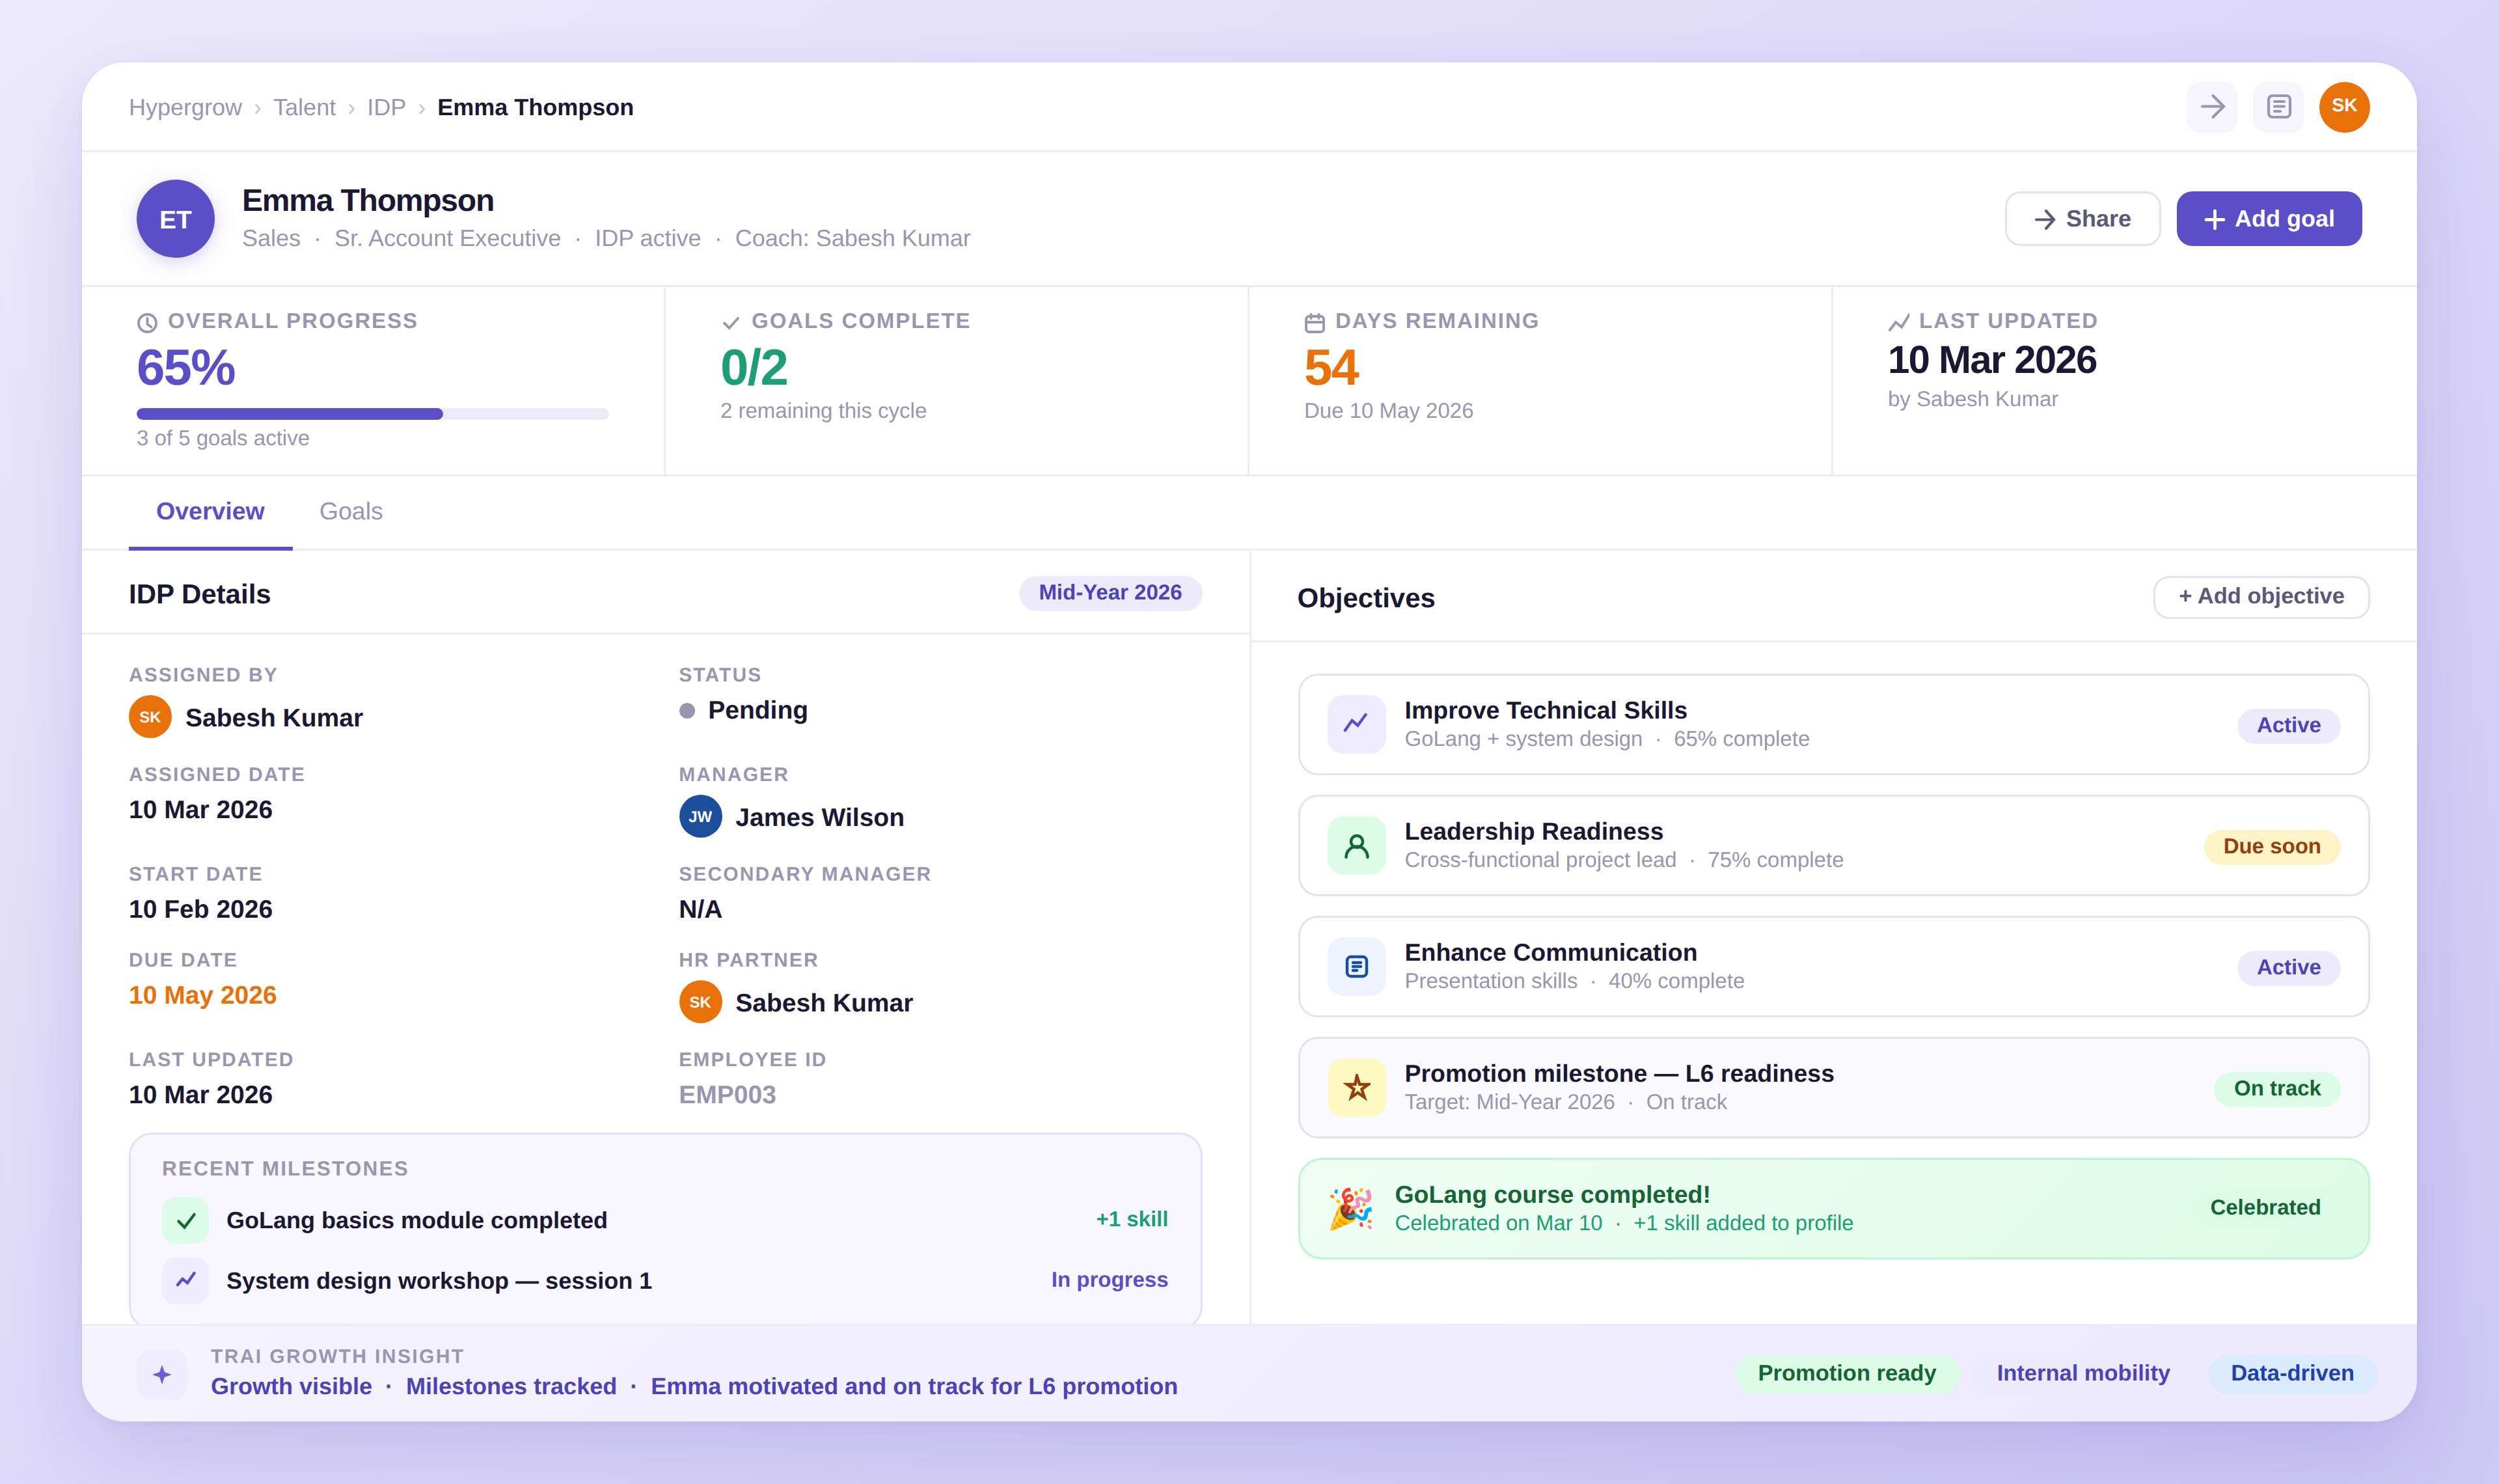Click the document icon beside Enhance Communication

(1356, 966)
